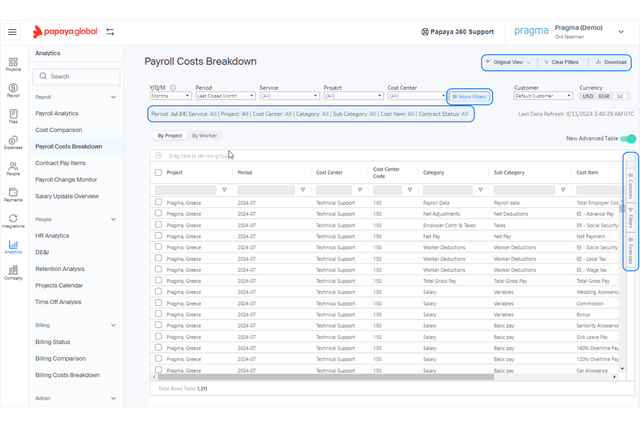The width and height of the screenshot is (640, 427).
Task: Open Papaya 360 Support
Action: pyautogui.click(x=458, y=32)
